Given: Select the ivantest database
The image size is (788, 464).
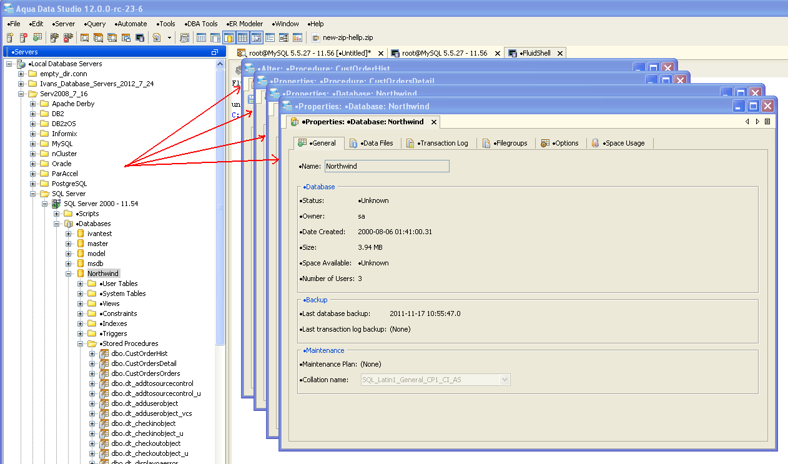Looking at the screenshot, I should point(99,234).
